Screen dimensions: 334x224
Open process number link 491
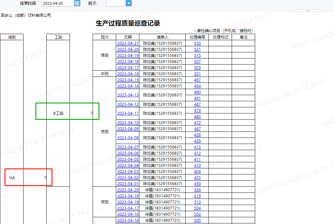(197, 98)
